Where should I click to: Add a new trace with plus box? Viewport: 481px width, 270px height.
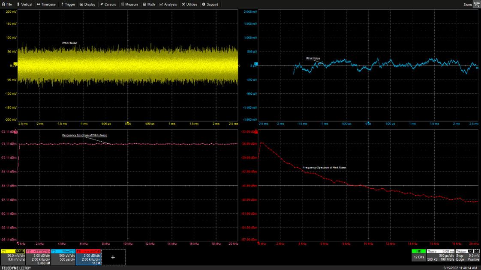click(113, 257)
